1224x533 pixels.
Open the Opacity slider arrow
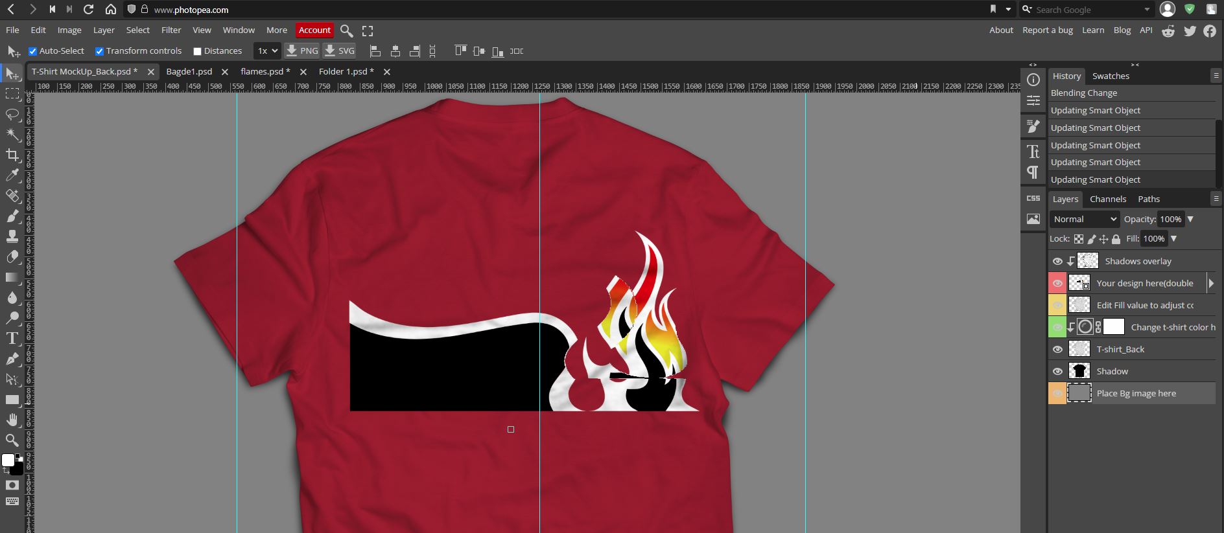point(1190,219)
